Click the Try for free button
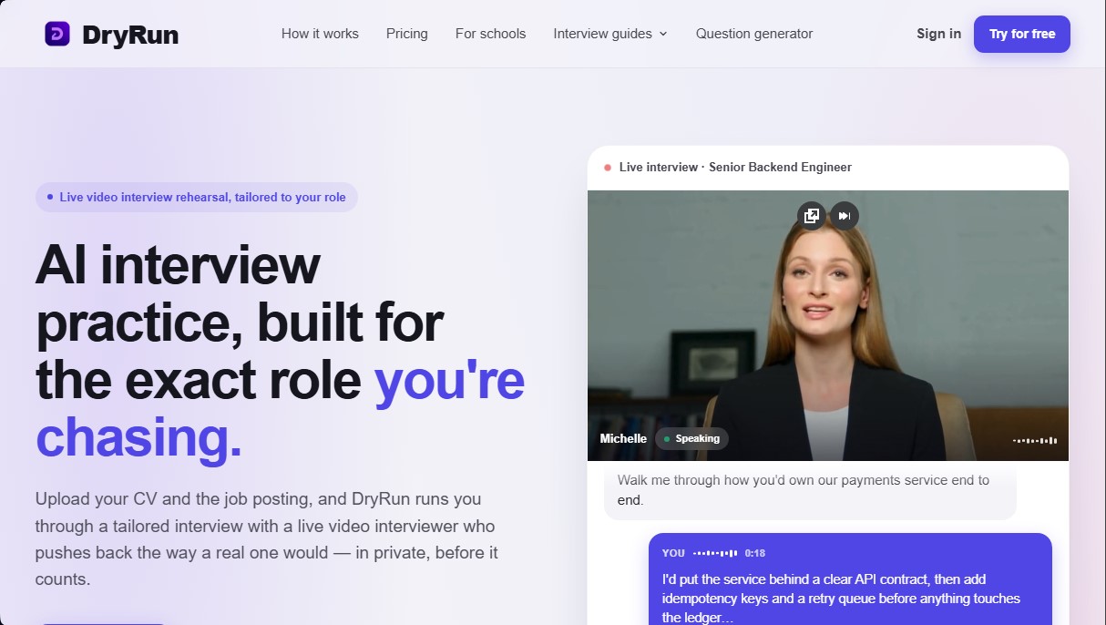This screenshot has width=1106, height=625. (1022, 34)
